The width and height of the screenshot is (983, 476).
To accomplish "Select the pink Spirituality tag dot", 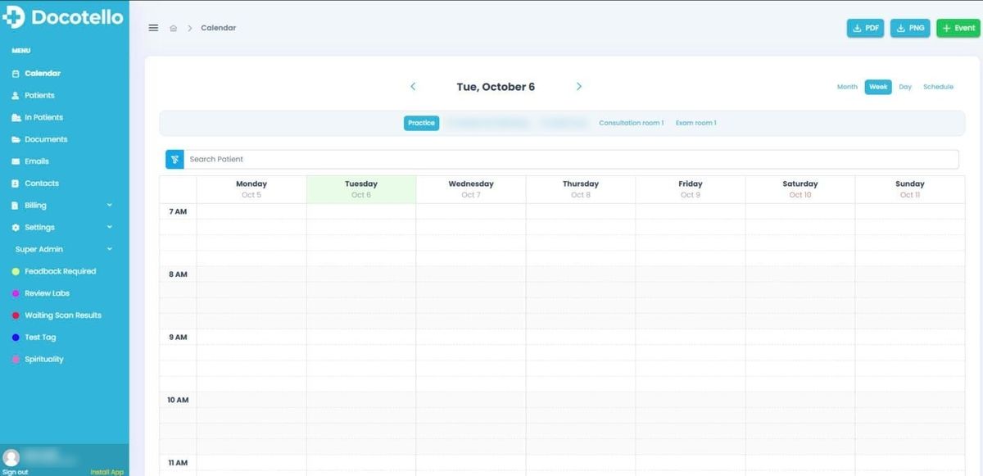I will pos(16,360).
